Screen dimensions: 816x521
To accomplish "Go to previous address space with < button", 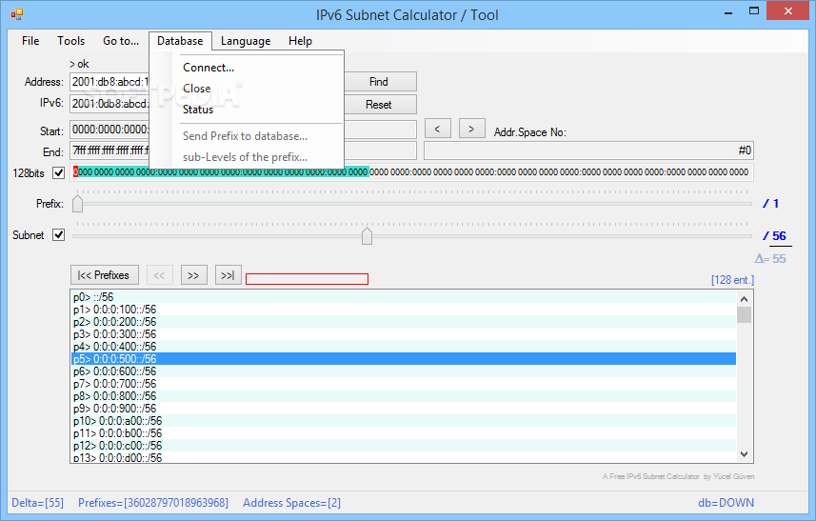I will tap(438, 129).
